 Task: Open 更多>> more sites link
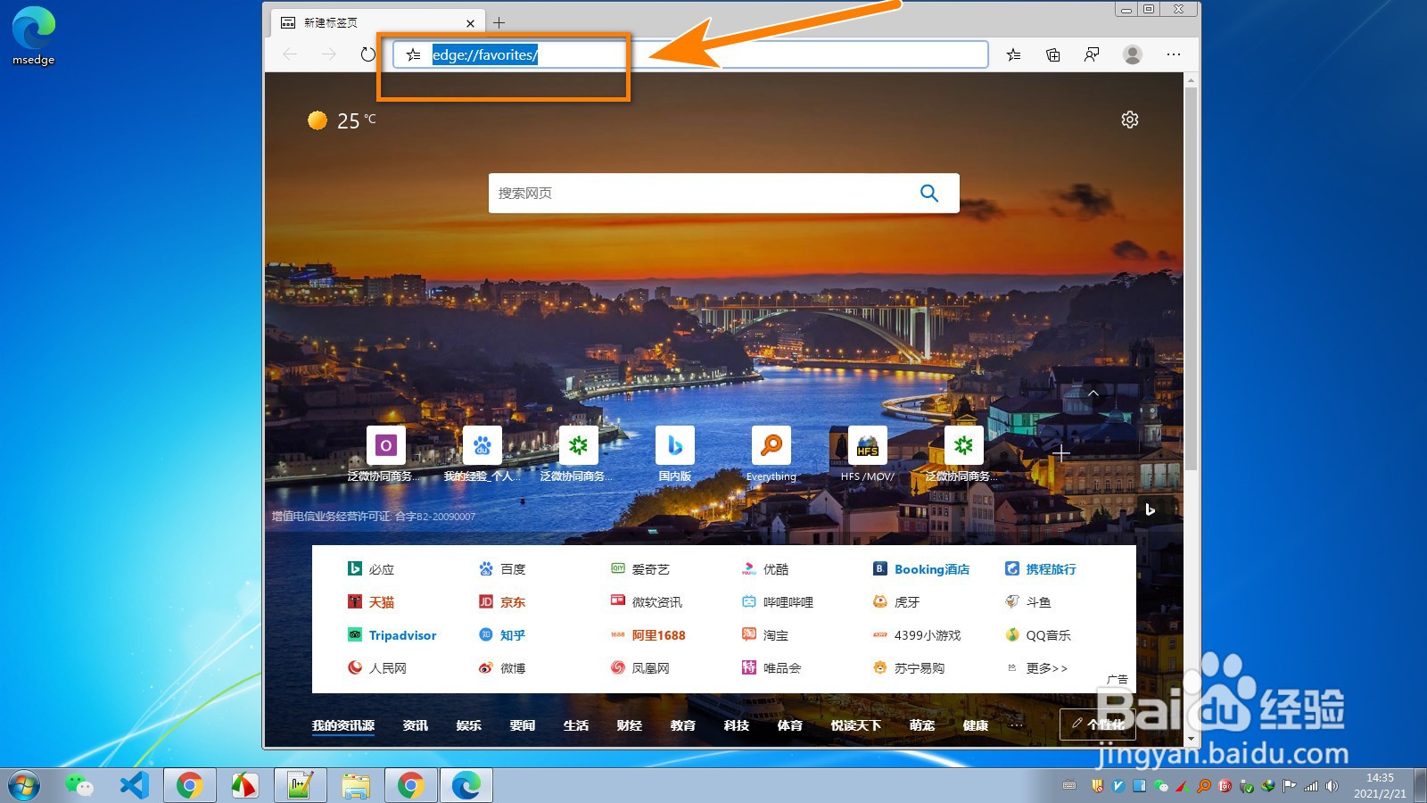[x=1046, y=667]
